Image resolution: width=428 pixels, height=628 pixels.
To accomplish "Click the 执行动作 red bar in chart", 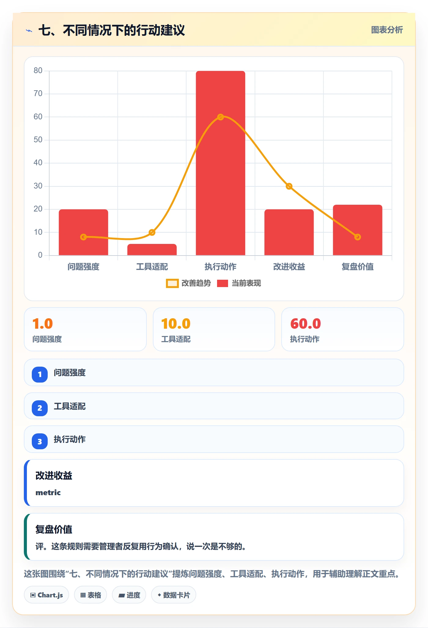I will point(220,163).
